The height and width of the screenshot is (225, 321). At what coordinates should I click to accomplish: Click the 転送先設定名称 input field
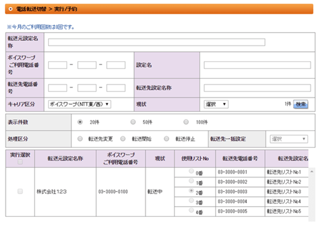coord(257,88)
